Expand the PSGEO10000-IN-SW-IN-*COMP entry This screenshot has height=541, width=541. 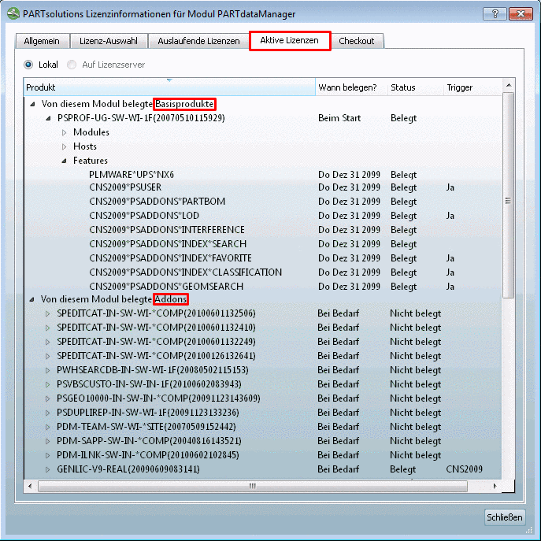(x=47, y=398)
